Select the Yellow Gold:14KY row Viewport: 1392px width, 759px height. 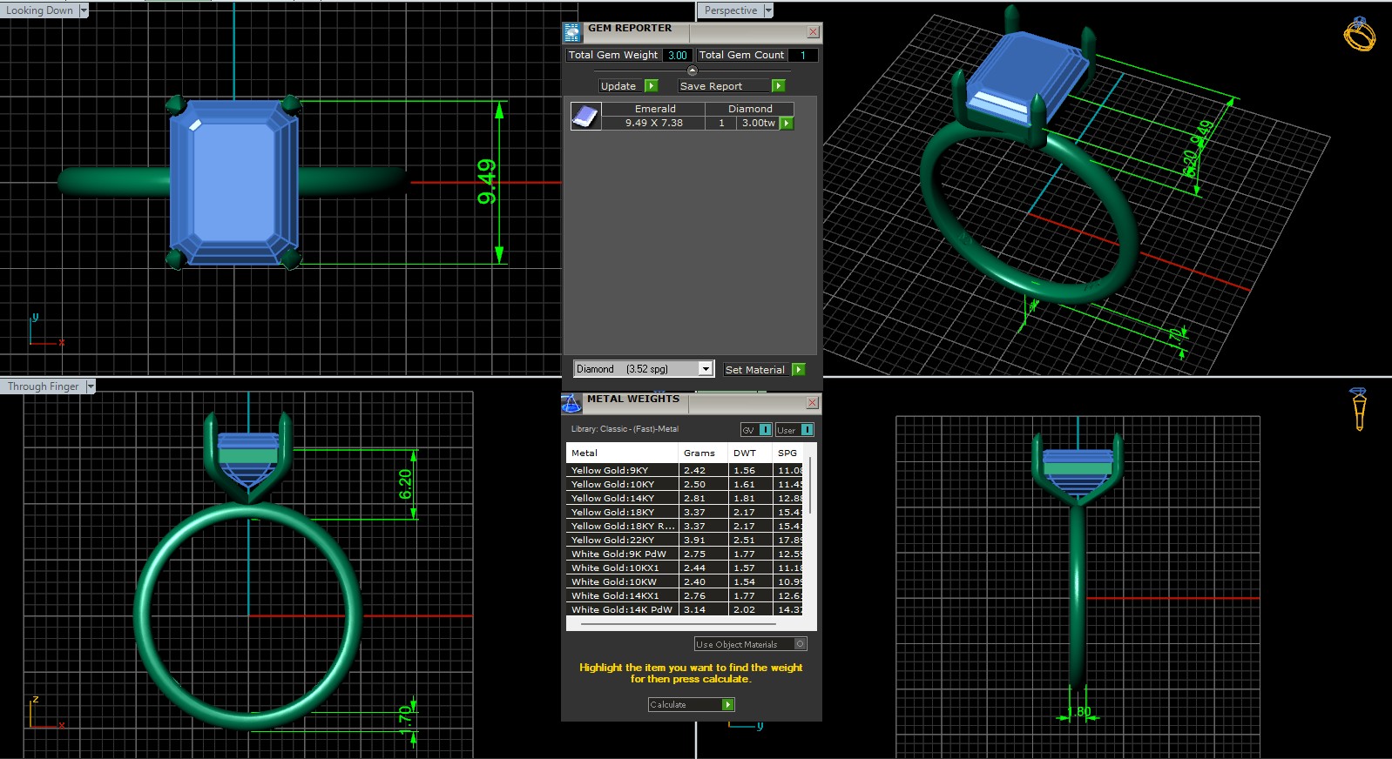click(622, 499)
